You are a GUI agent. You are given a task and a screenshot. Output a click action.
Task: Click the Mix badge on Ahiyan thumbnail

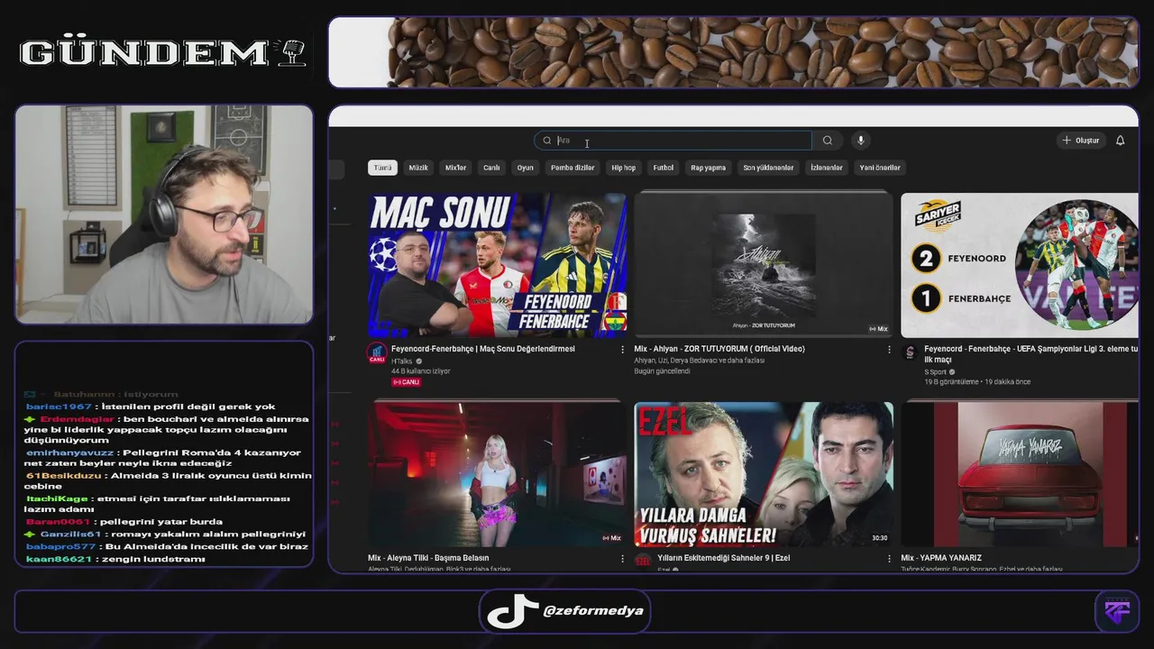878,329
